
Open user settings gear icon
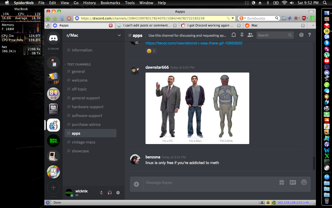[x=118, y=193]
